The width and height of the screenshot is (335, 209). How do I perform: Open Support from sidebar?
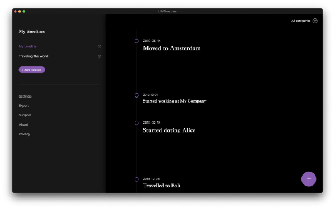tap(25, 115)
